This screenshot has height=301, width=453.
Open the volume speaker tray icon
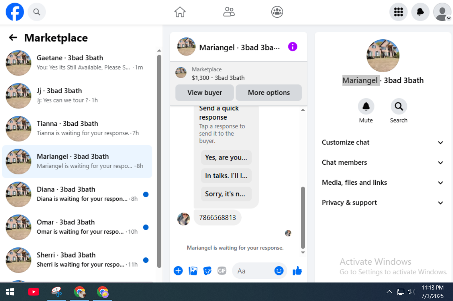[411, 292]
